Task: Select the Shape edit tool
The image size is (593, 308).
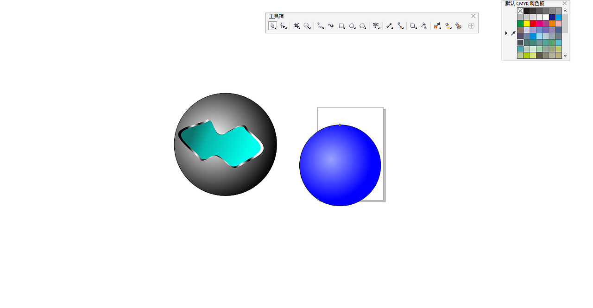Action: click(284, 26)
